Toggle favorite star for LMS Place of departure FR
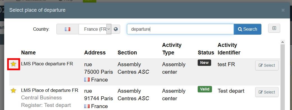Screen dimensions: 292x110 tap(13, 90)
